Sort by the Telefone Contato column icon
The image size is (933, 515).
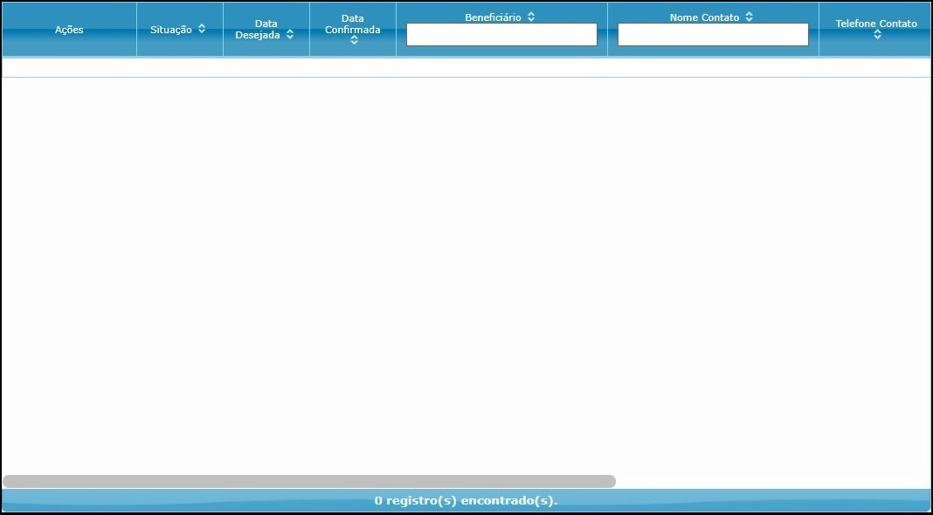(877, 35)
